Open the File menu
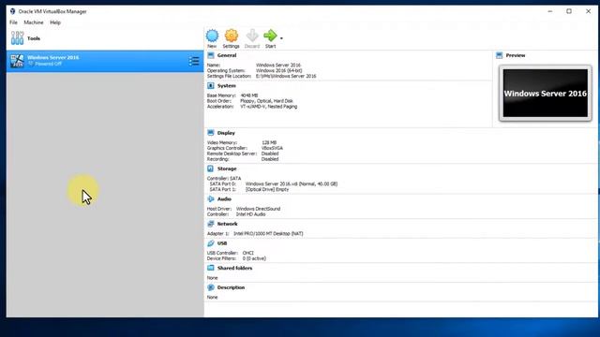The image size is (600, 337). point(13,22)
